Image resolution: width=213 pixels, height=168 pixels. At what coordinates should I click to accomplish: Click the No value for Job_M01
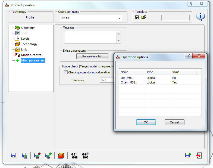(174, 78)
